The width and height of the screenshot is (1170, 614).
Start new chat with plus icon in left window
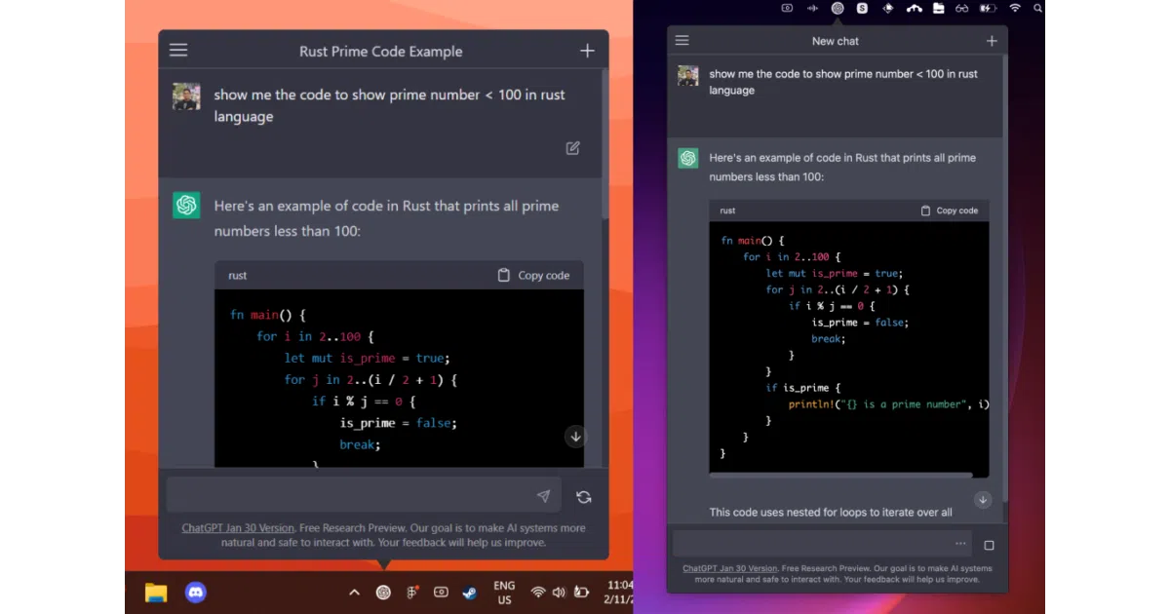pos(587,51)
